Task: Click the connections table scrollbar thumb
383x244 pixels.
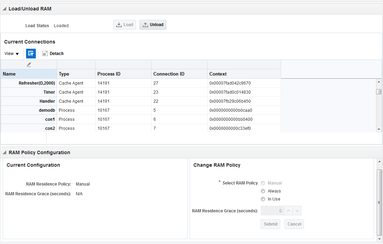Action: click(x=378, y=92)
